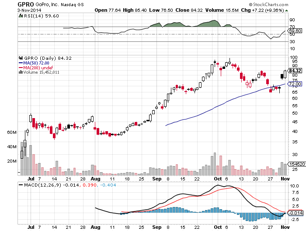
Task: Click the '60M' volume axis label
Action: click(12, 132)
